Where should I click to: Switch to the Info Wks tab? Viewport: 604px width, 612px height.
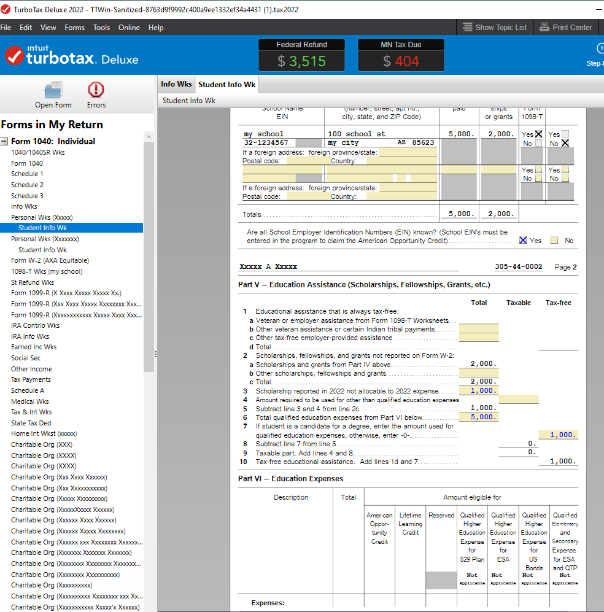[176, 84]
